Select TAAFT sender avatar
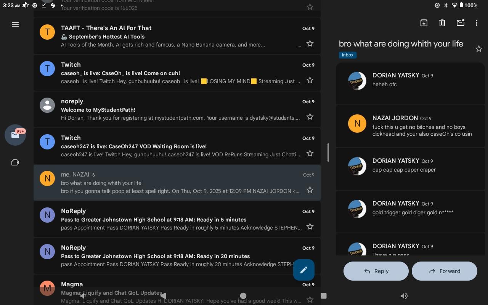 coord(47,32)
